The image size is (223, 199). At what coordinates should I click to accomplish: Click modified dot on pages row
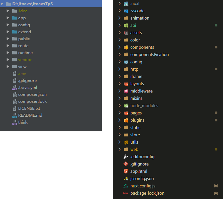click(216, 113)
